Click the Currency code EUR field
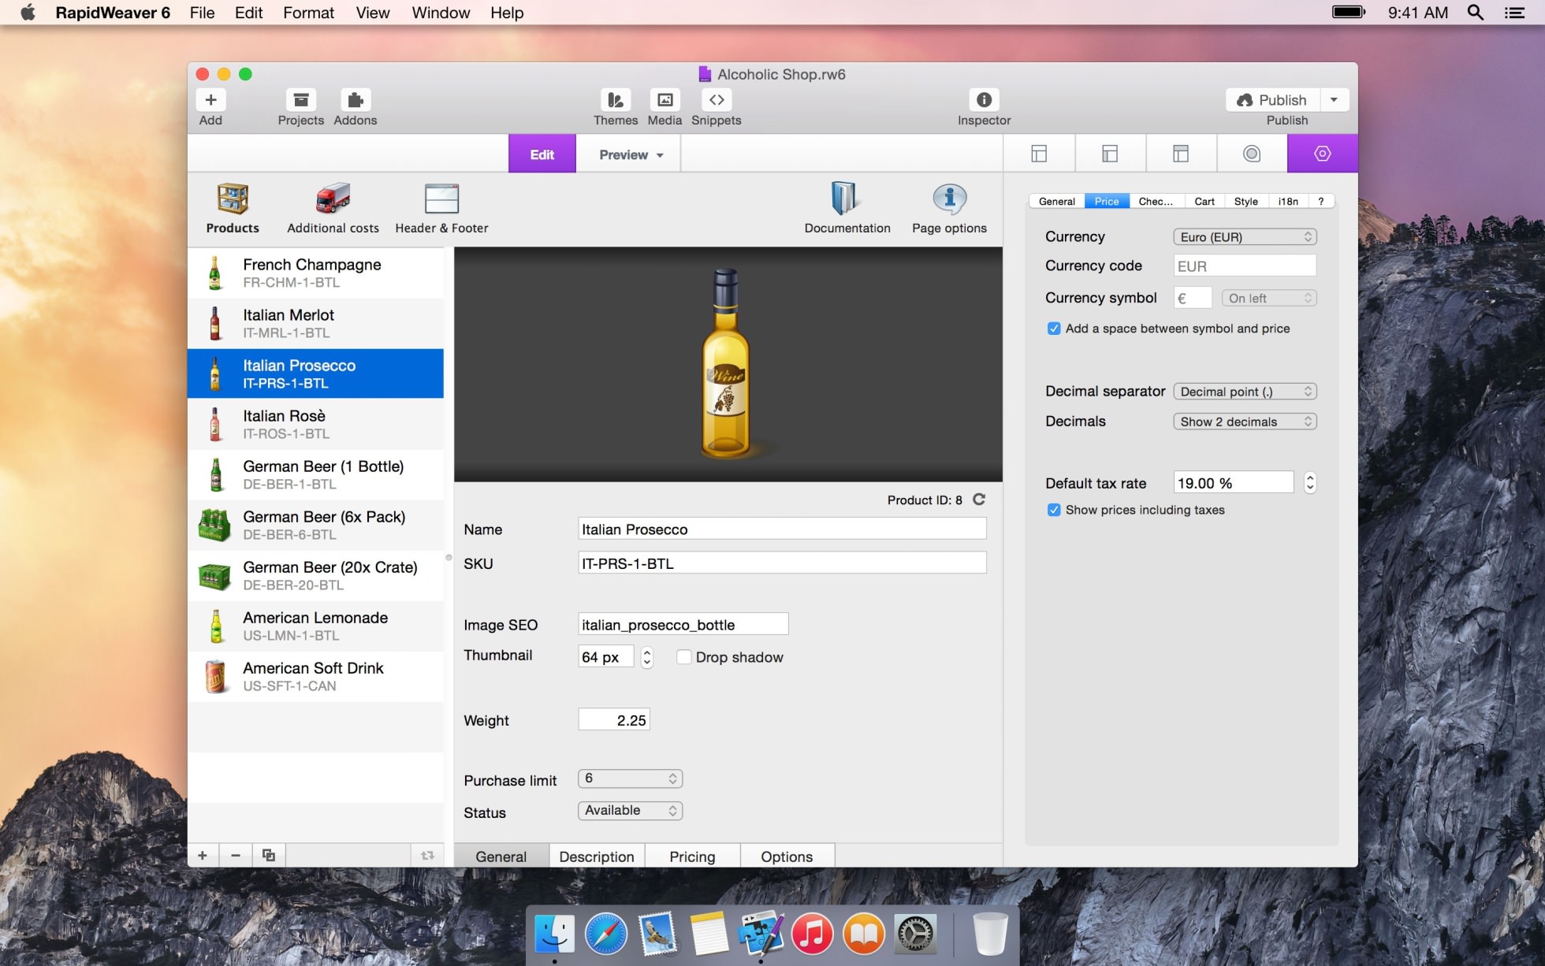The image size is (1545, 966). [x=1245, y=266]
